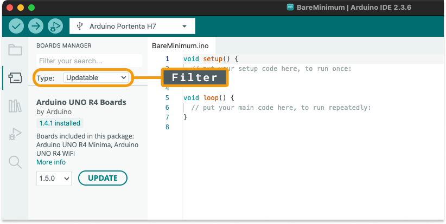
Task: Click the by Arduino author text
Action: pyautogui.click(x=54, y=111)
